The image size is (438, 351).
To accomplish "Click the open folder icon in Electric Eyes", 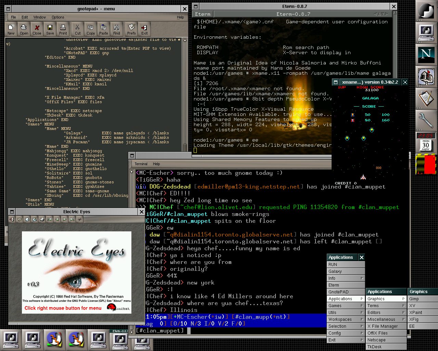I will [x=20, y=219].
